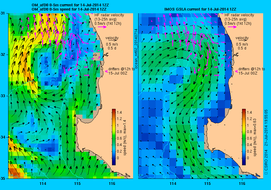
Task: Select '(13-25h avg)' text in right map
Action: (x=235, y=19)
